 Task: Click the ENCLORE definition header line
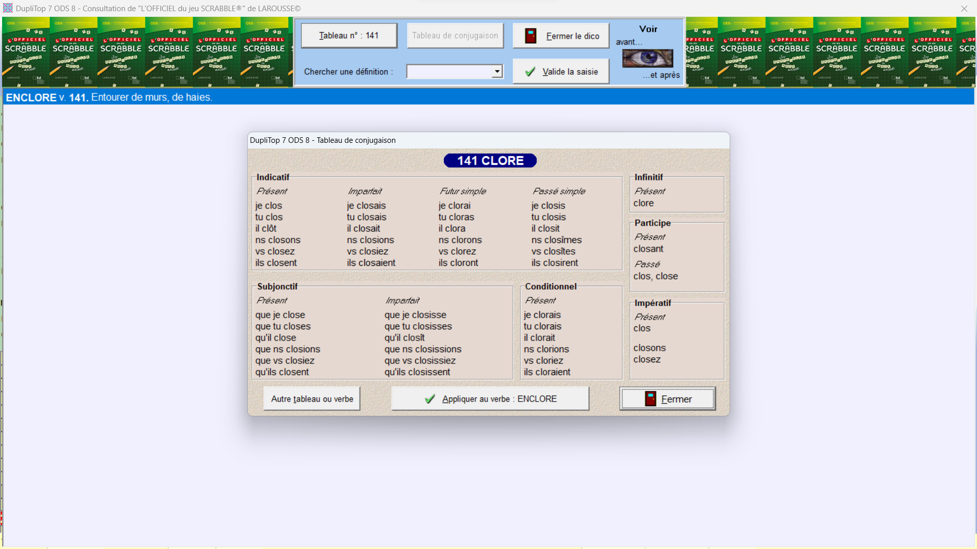[x=109, y=97]
